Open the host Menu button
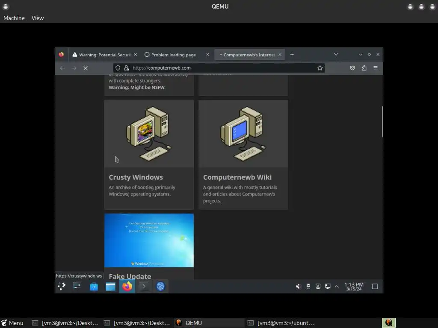This screenshot has height=328, width=438. pos(12,323)
